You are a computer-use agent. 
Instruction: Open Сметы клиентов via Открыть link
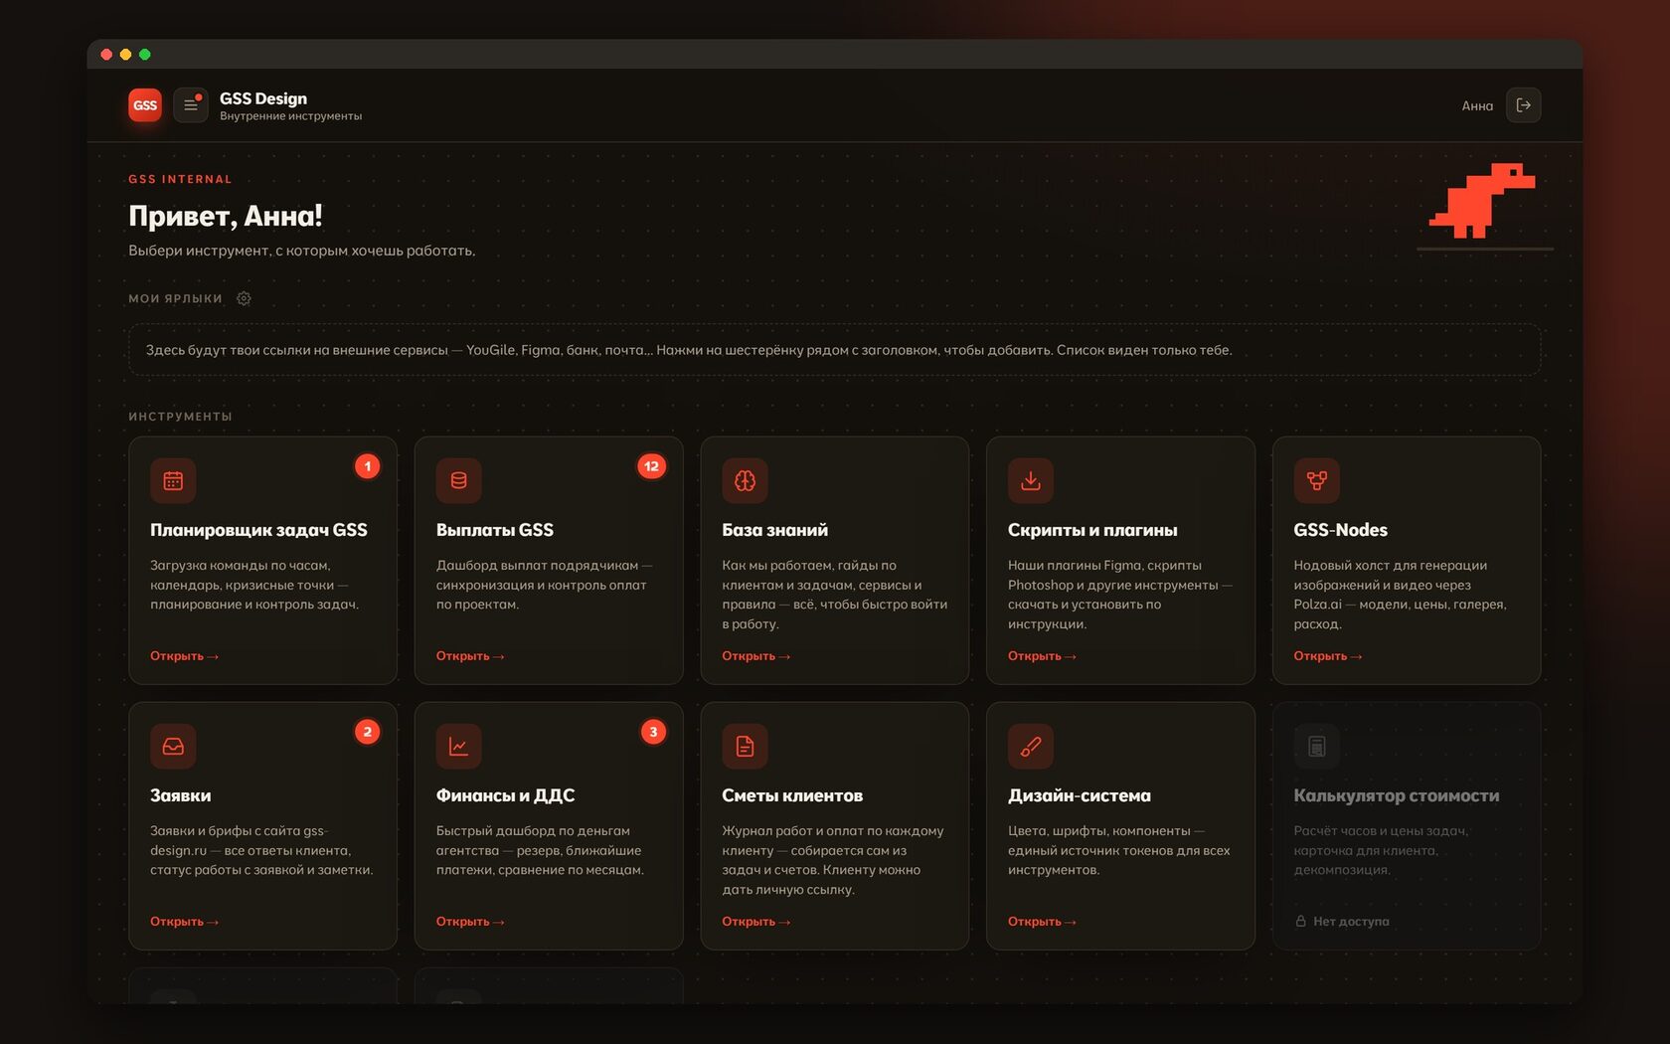755,922
